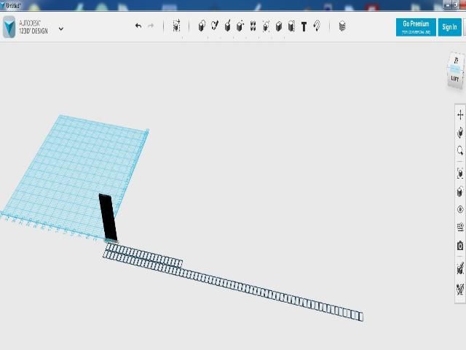
Task: Click the Fit to view icon
Action: coord(460,174)
